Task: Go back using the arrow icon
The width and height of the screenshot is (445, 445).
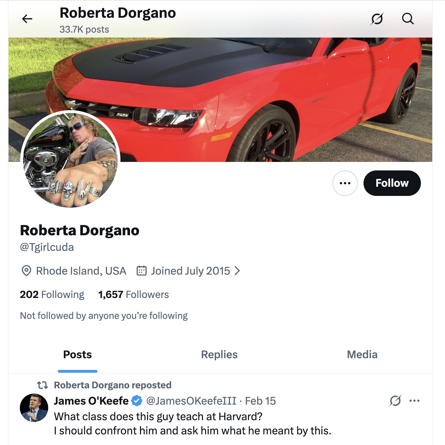Action: 27,19
